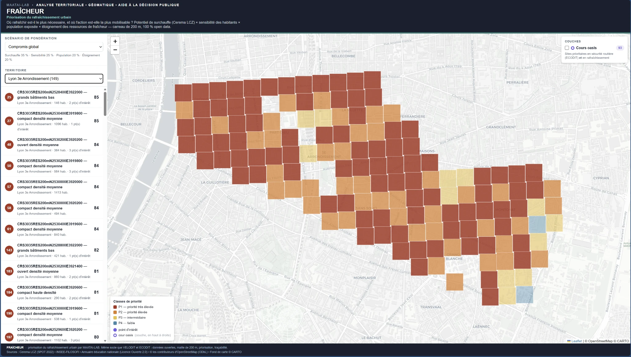The image size is (631, 357).
Task: Open the Leaflet attribution link
Action: [576, 341]
